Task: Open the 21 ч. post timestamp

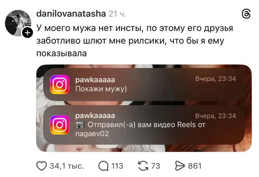Action: tap(117, 14)
